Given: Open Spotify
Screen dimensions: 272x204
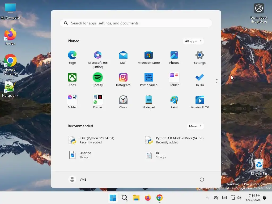Looking at the screenshot, I should [x=98, y=80].
